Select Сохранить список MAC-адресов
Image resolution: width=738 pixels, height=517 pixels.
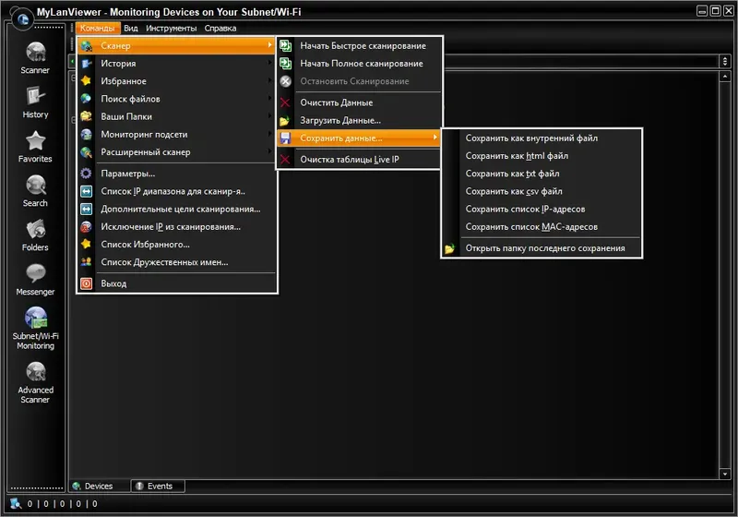(542, 226)
